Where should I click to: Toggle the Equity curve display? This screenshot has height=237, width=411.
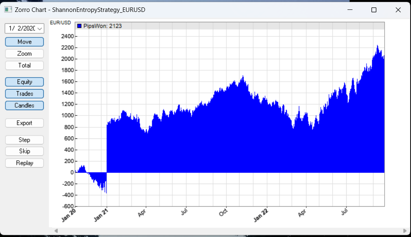click(24, 82)
